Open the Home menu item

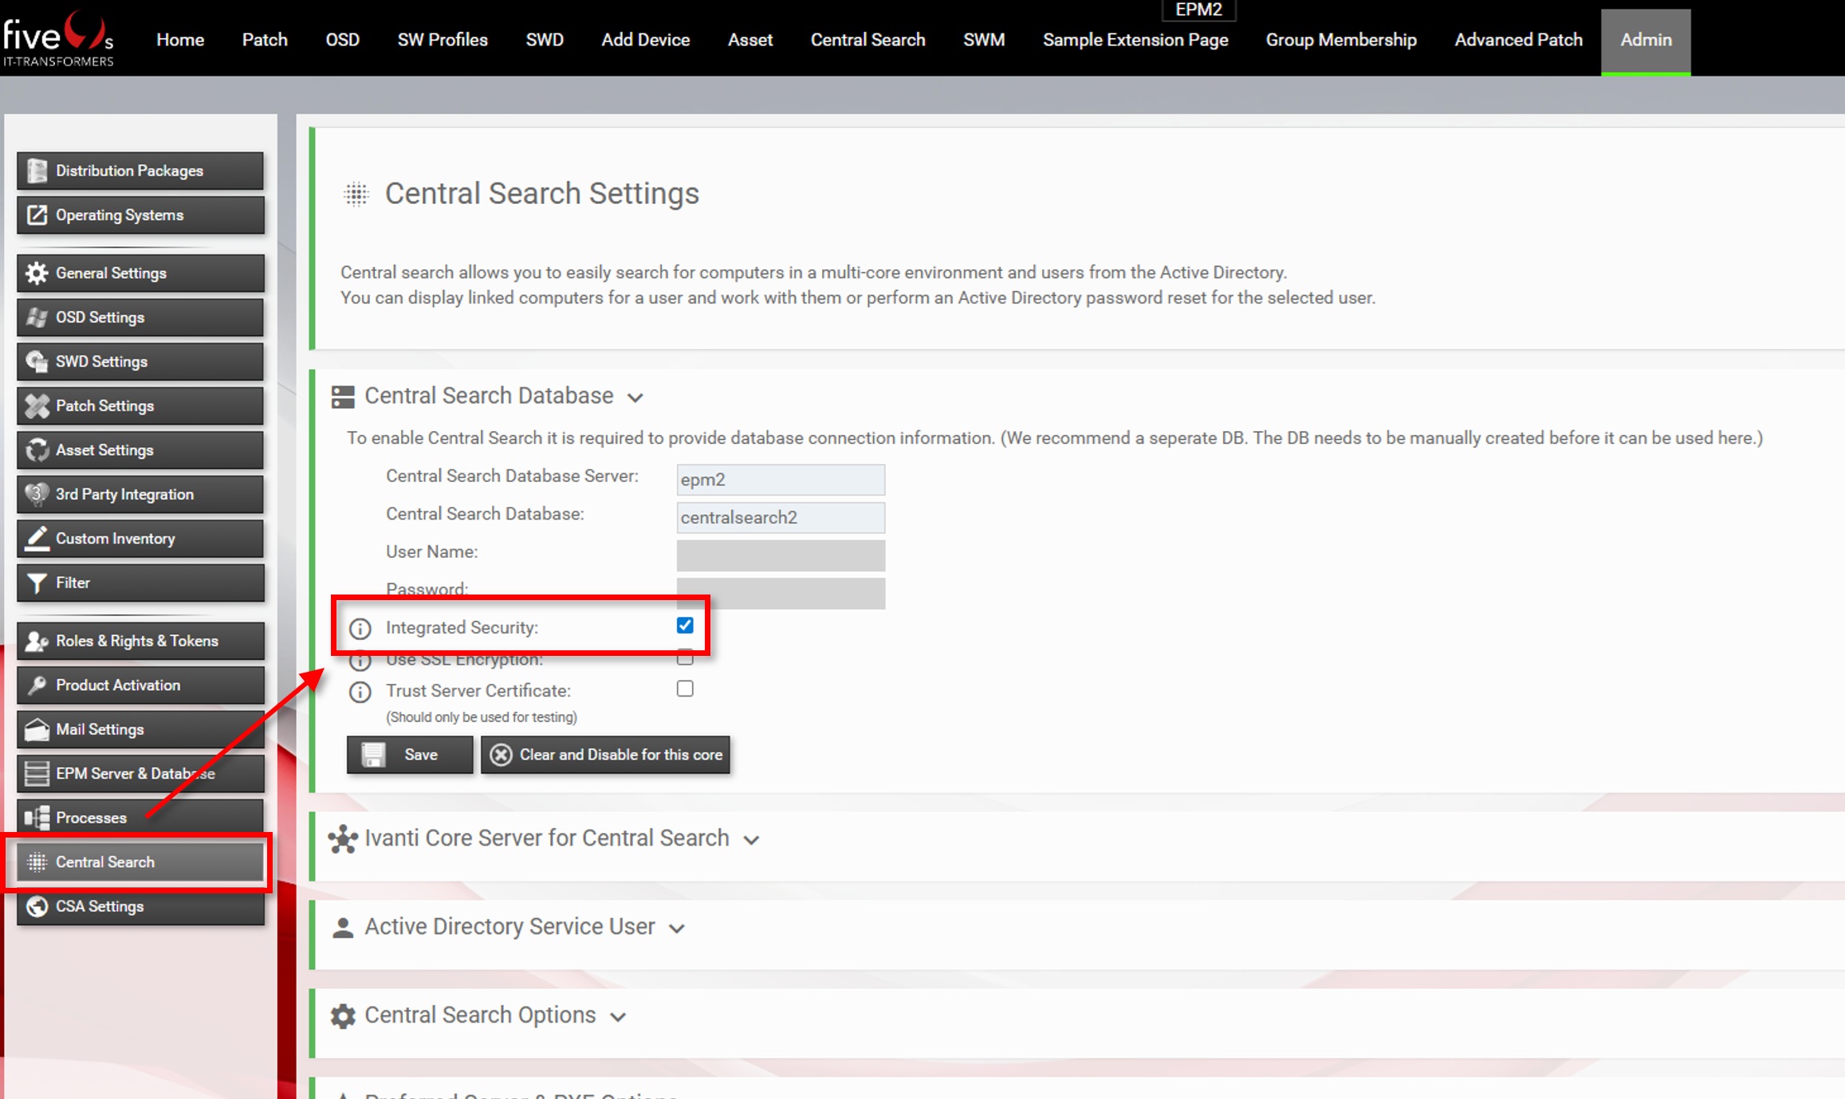(180, 40)
